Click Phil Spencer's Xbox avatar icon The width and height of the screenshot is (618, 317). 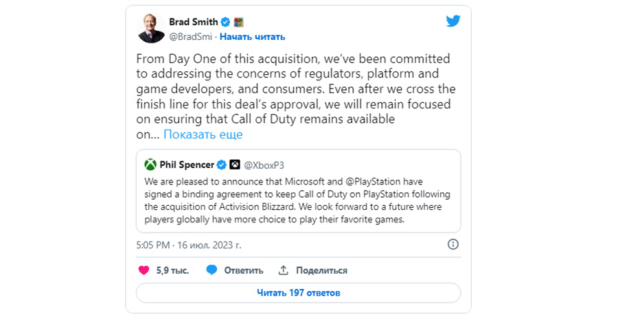pyautogui.click(x=150, y=165)
